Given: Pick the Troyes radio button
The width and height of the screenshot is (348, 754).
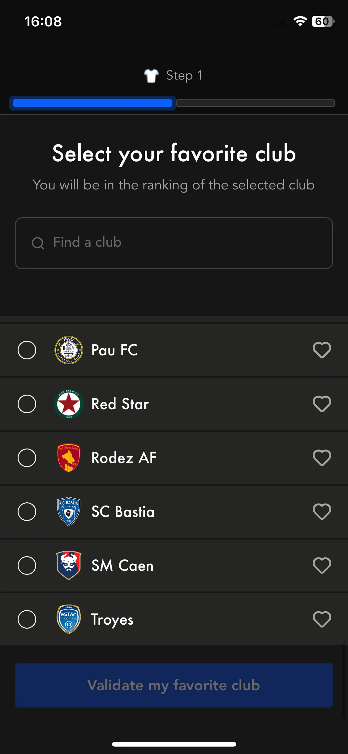Looking at the screenshot, I should coord(27,619).
